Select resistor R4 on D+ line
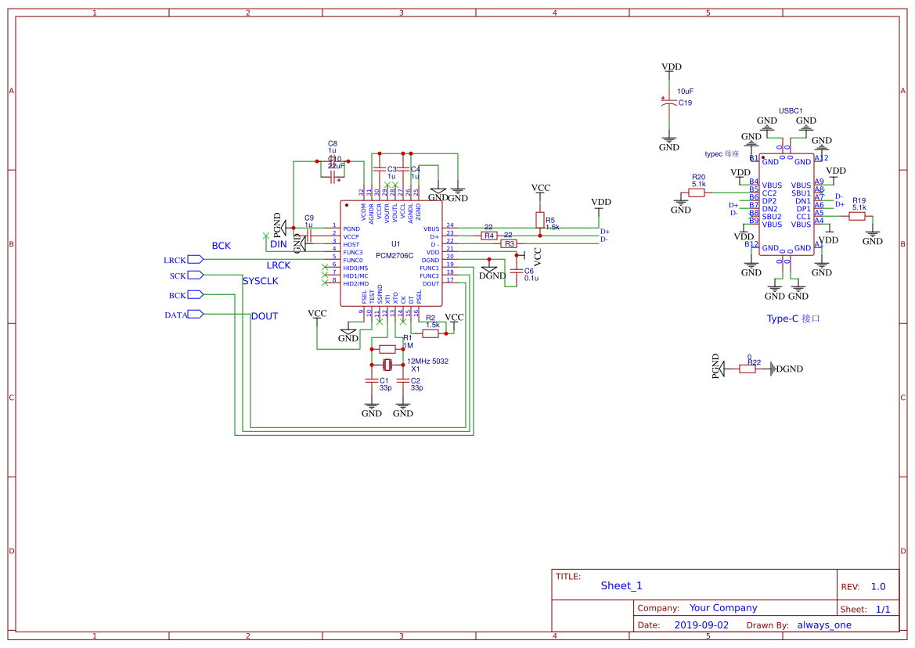 (x=489, y=236)
